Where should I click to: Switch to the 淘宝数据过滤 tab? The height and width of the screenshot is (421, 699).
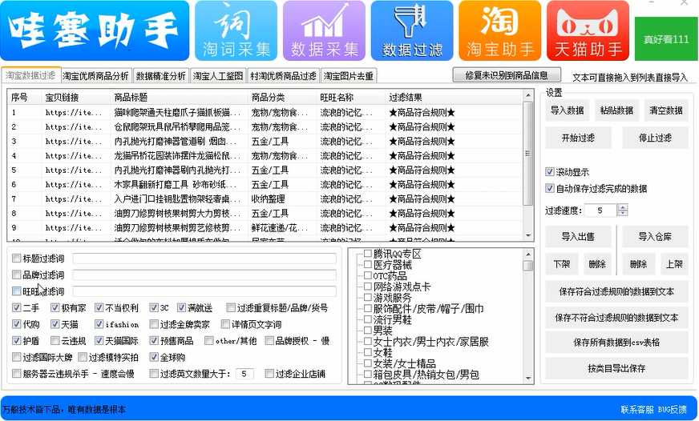(30, 75)
